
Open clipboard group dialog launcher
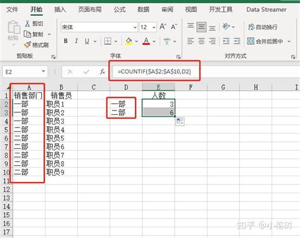(53, 57)
